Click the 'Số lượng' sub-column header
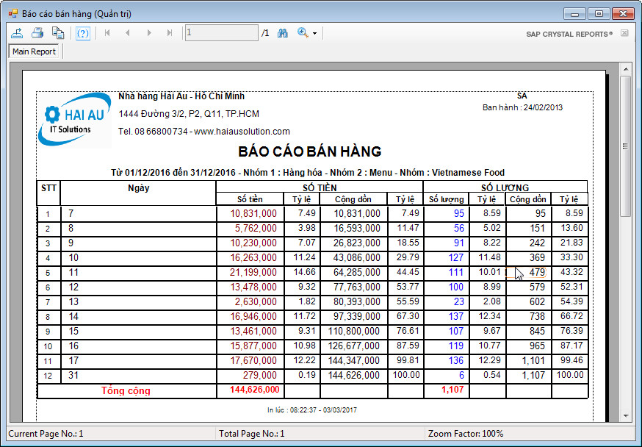Image resolution: width=642 pixels, height=447 pixels. pyautogui.click(x=447, y=199)
